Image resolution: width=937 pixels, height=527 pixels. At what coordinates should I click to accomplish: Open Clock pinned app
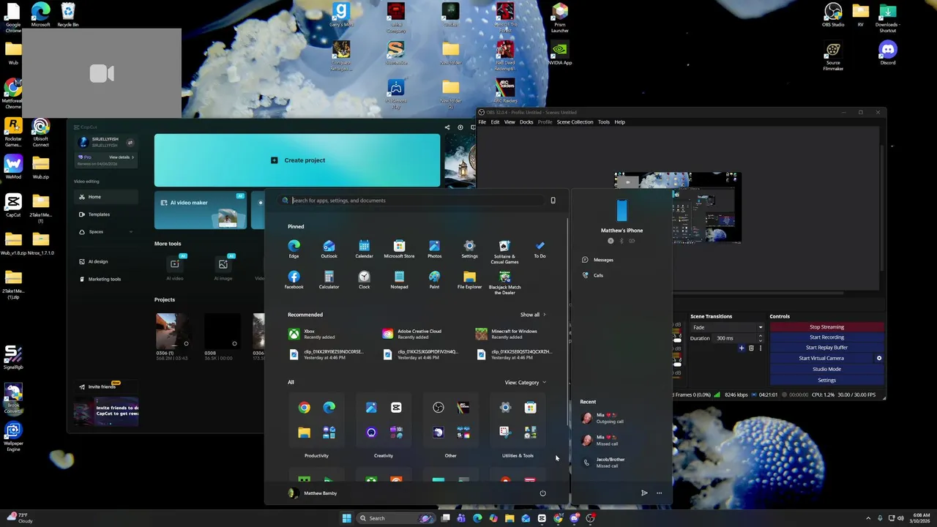pos(364,280)
